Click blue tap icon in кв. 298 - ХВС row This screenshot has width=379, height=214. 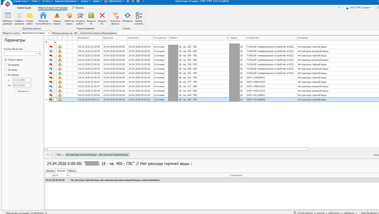(x=51, y=69)
